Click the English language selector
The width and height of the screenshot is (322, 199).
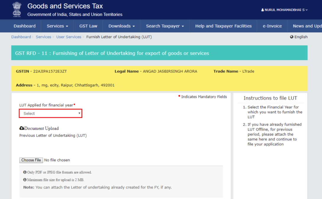301,37
